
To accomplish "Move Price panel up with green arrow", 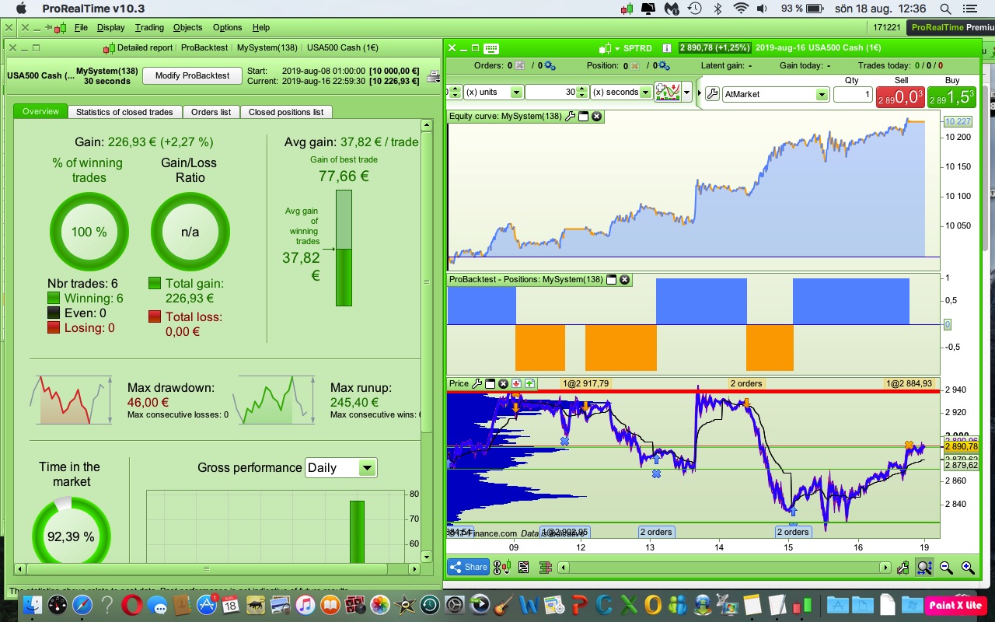I will pos(529,383).
